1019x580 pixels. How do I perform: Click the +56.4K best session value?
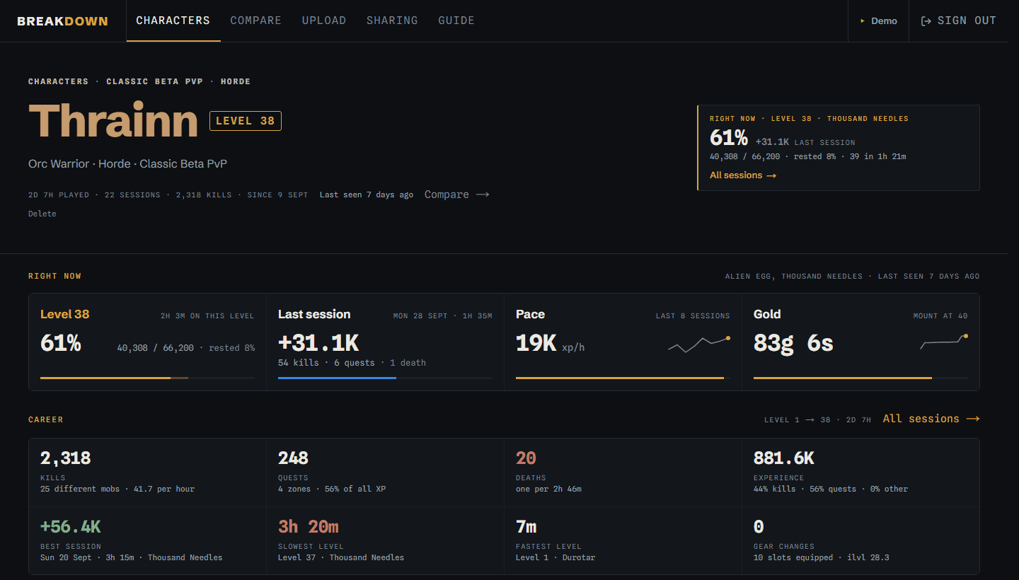click(71, 527)
